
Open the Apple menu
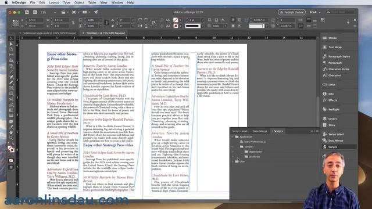coord(6,2)
